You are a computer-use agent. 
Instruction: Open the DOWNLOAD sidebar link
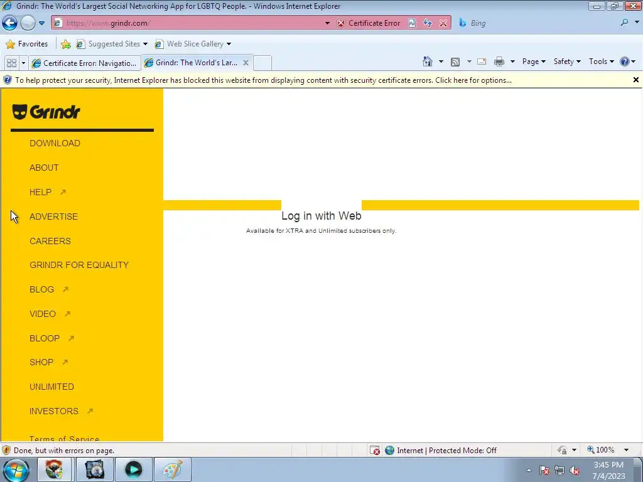pyautogui.click(x=55, y=143)
